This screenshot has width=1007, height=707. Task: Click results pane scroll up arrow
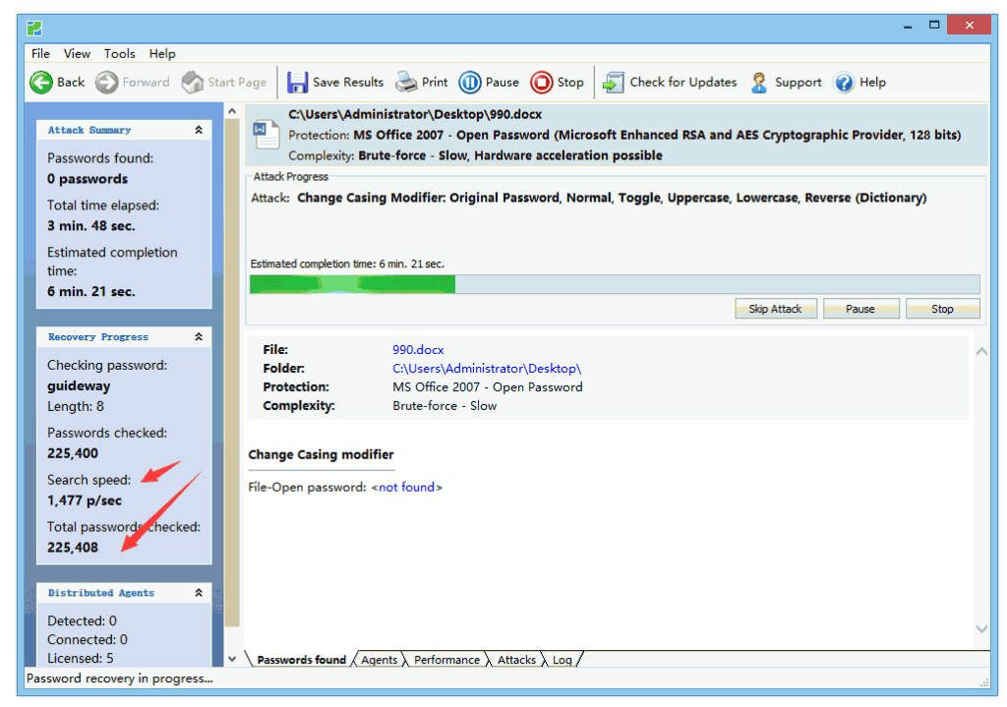982,351
